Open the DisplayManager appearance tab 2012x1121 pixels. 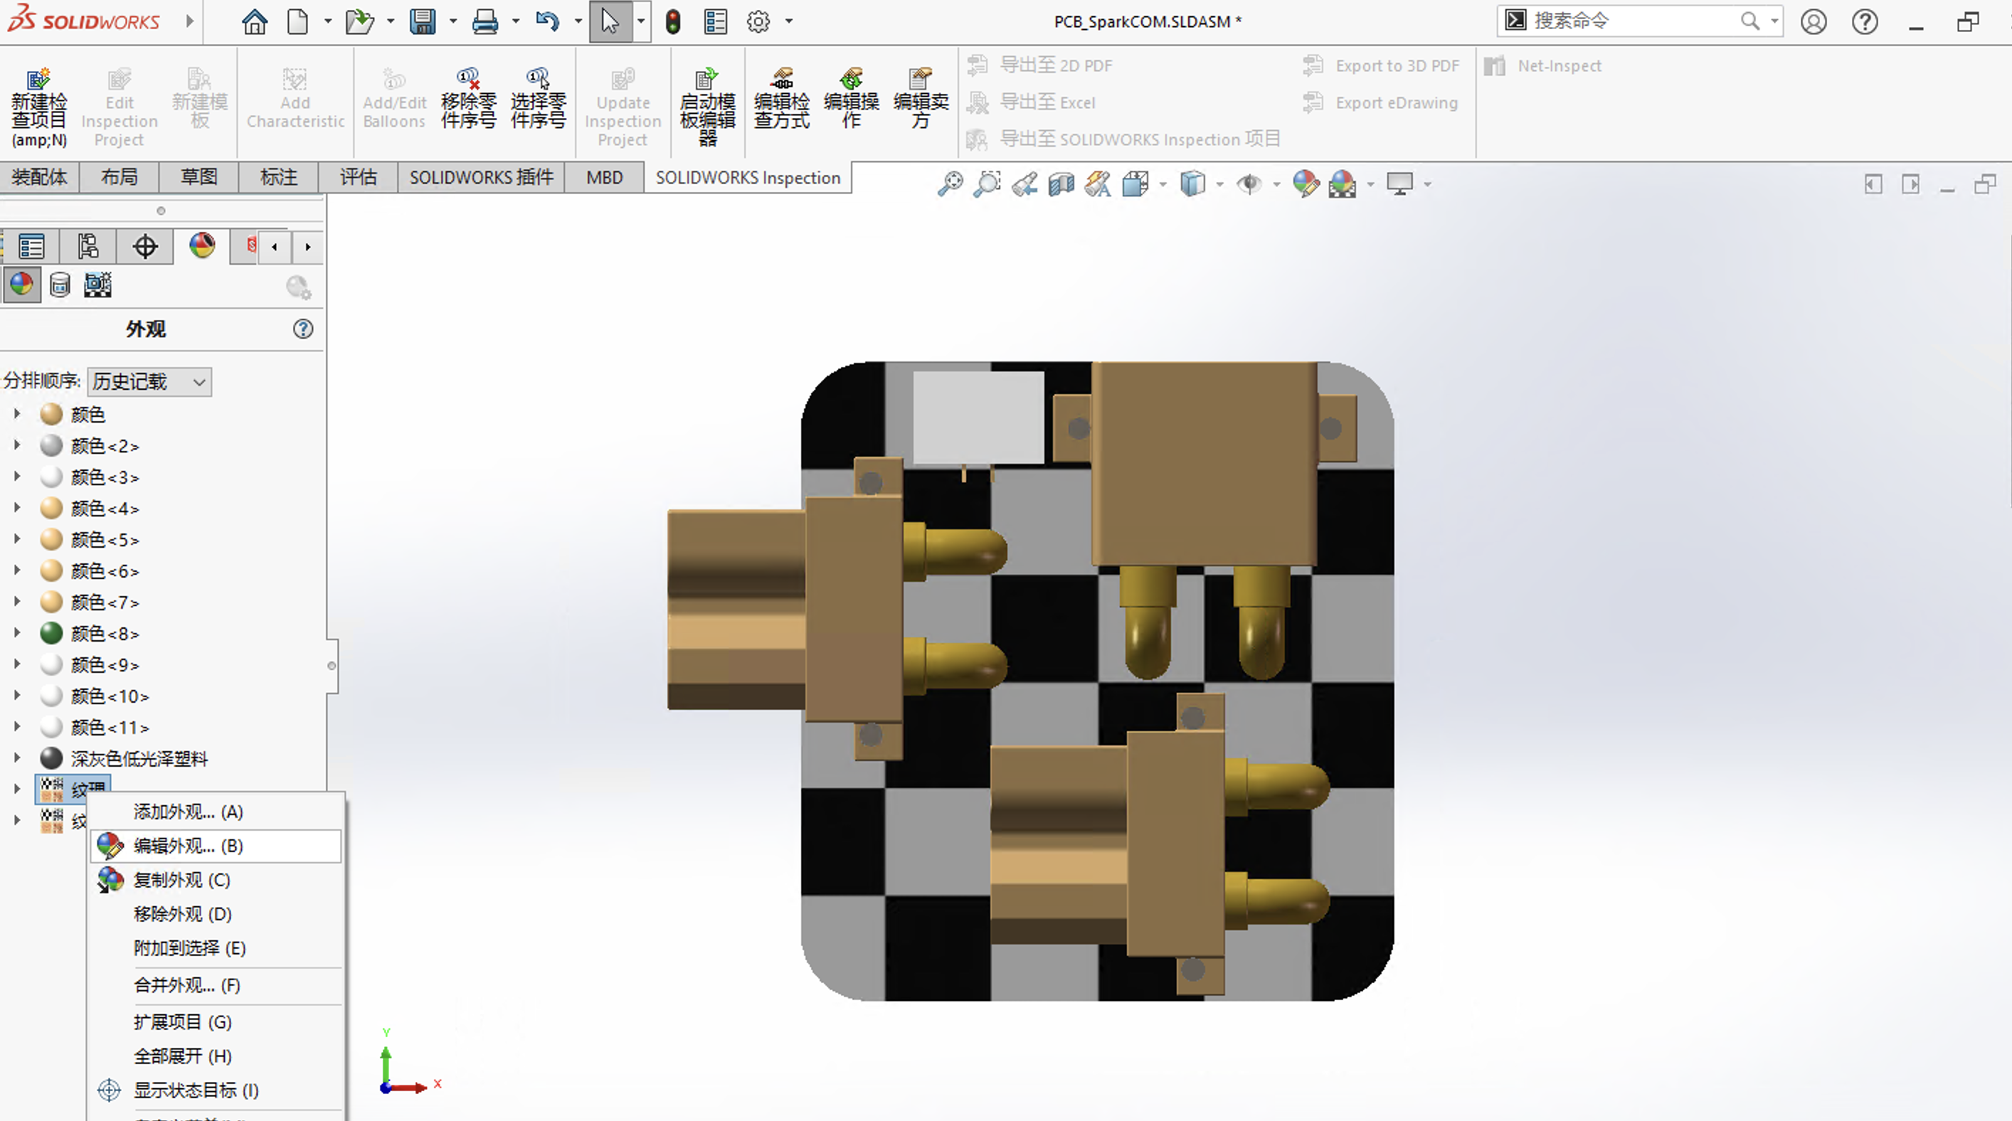click(202, 246)
